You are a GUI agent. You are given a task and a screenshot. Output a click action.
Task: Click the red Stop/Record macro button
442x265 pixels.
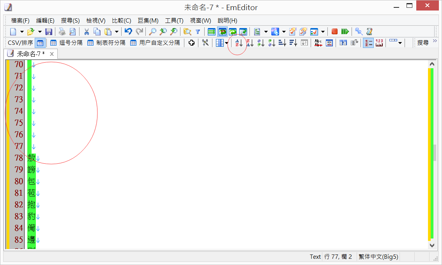coord(334,32)
